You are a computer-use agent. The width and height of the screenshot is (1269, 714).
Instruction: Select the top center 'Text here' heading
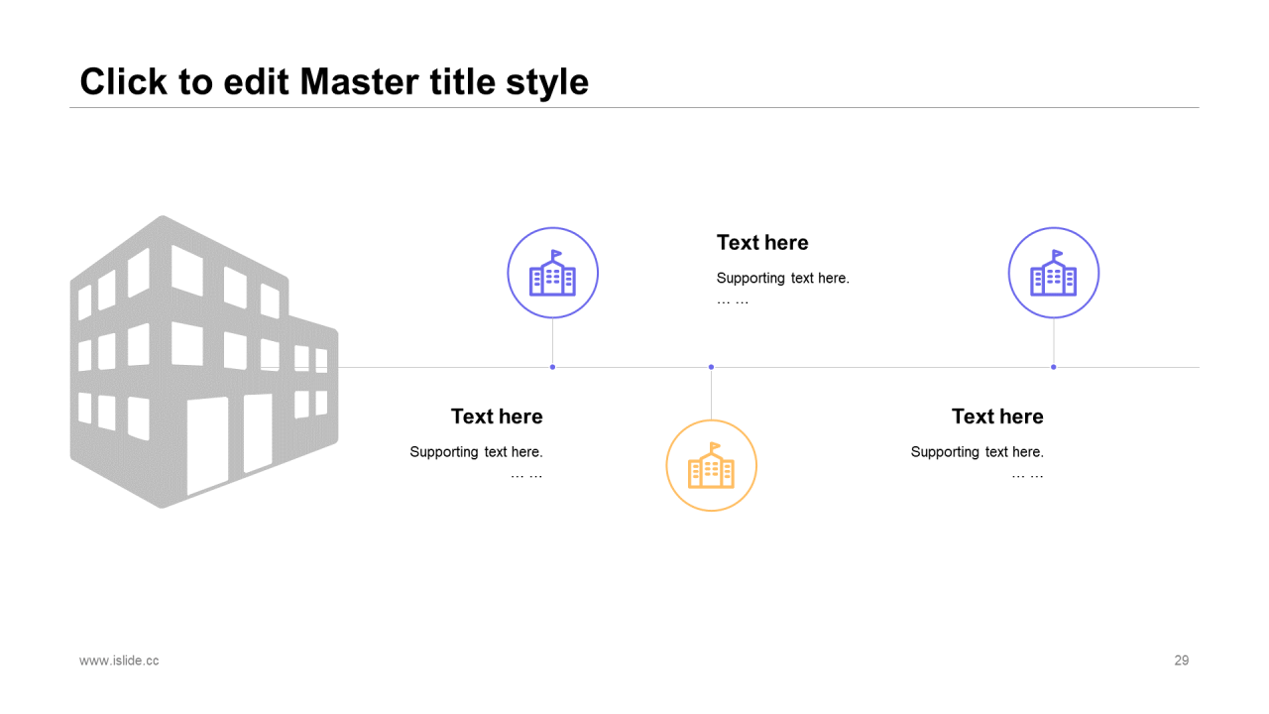coord(762,243)
